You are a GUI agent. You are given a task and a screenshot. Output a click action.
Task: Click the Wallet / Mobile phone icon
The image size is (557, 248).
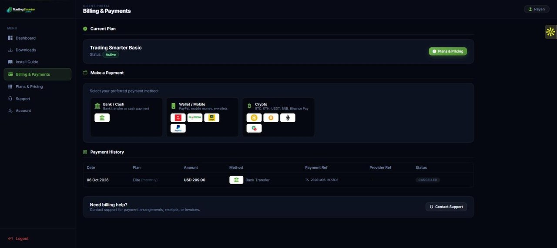pos(173,106)
